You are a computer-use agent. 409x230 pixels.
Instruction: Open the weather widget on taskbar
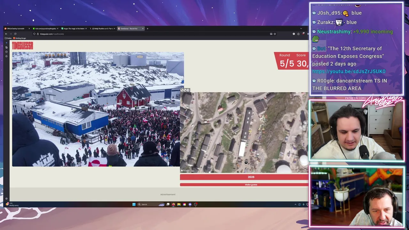pyautogui.click(x=12, y=204)
